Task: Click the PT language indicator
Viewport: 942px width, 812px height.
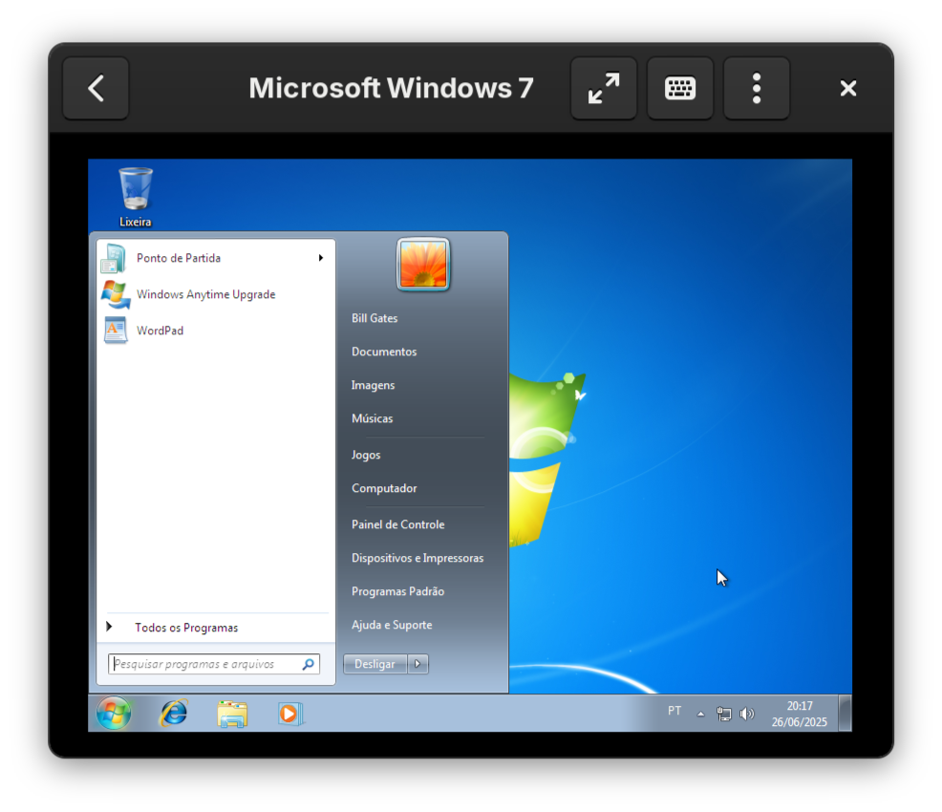Action: pyautogui.click(x=674, y=711)
